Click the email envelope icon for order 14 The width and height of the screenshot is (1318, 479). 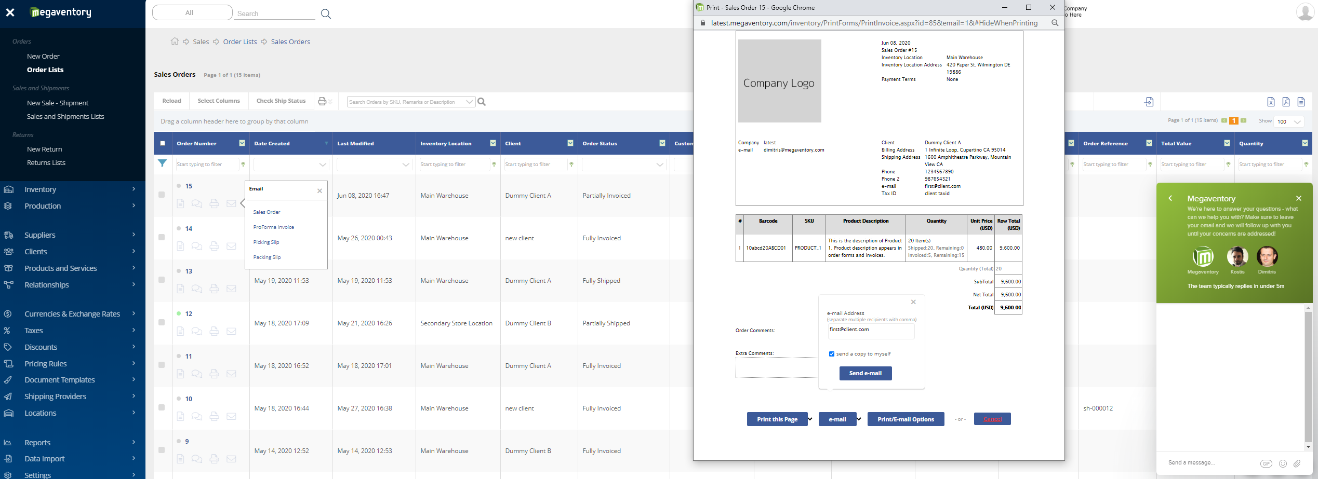click(231, 246)
